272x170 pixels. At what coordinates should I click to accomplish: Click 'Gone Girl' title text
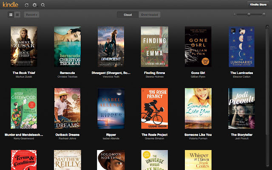pyautogui.click(x=198, y=73)
